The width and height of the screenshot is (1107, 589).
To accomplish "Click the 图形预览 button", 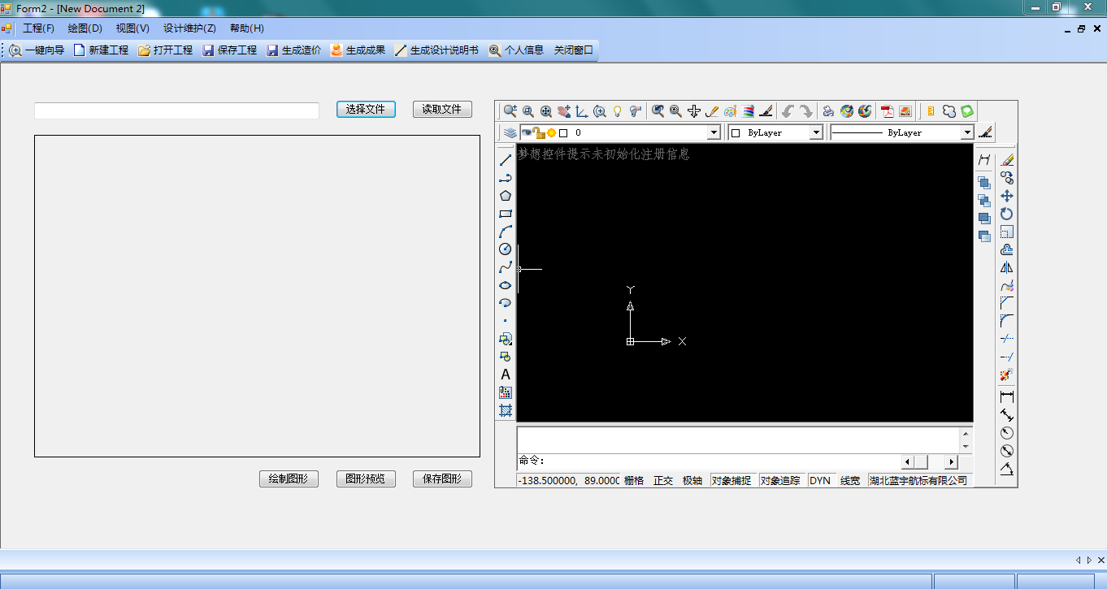I will [366, 479].
